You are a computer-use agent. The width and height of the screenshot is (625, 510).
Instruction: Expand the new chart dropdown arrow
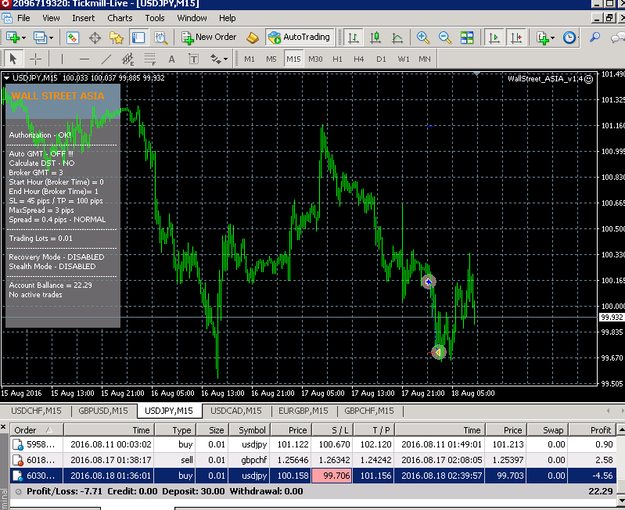click(24, 38)
